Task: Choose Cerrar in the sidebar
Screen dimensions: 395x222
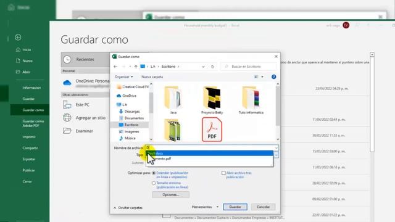Action: click(x=27, y=181)
